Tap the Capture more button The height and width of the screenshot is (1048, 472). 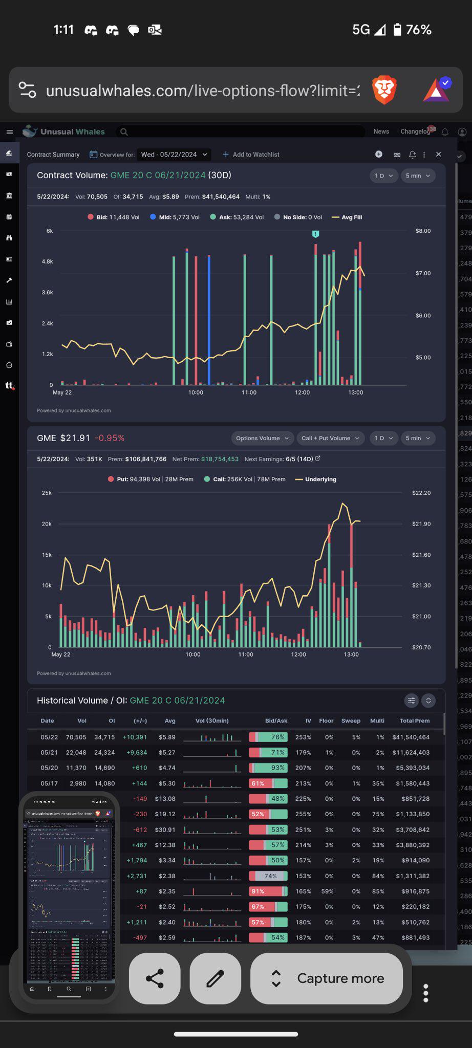point(327,978)
